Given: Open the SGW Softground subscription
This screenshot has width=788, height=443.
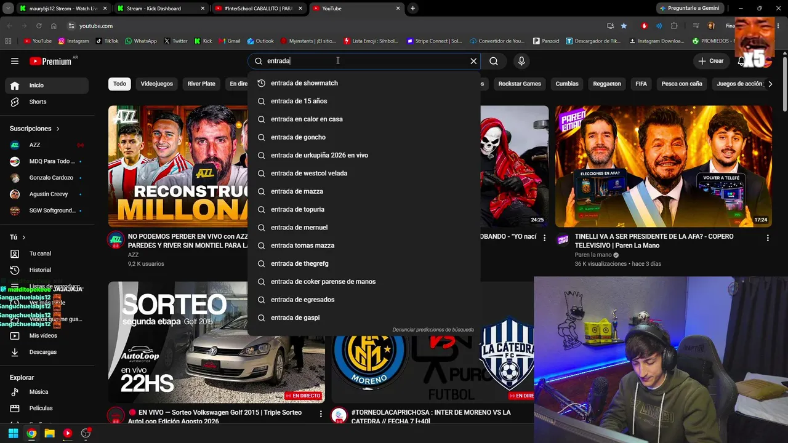Looking at the screenshot, I should pyautogui.click(x=47, y=210).
